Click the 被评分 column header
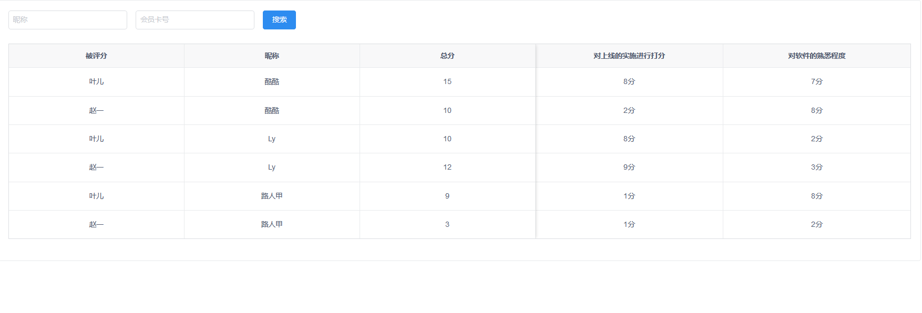Image resolution: width=922 pixels, height=313 pixels. pyautogui.click(x=96, y=56)
